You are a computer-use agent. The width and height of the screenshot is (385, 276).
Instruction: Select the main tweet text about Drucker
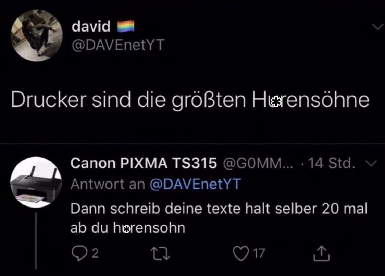pos(190,100)
